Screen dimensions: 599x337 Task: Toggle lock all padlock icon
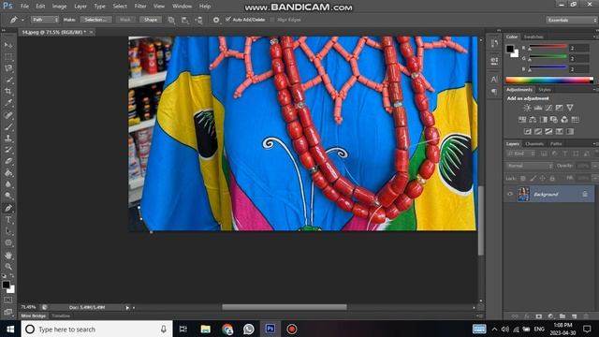coord(552,178)
